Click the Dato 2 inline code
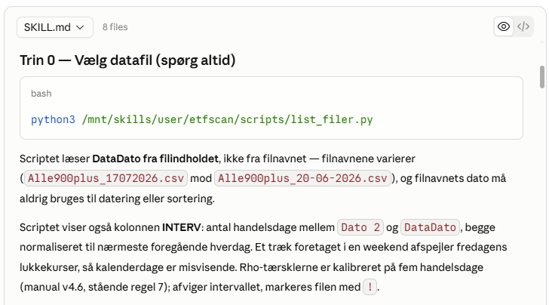Viewport: 549px width, 305px height. pyautogui.click(x=360, y=227)
